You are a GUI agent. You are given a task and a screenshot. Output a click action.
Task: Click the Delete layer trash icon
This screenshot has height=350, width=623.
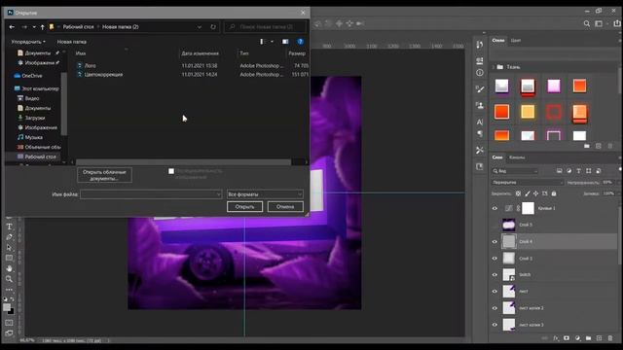tap(610, 338)
